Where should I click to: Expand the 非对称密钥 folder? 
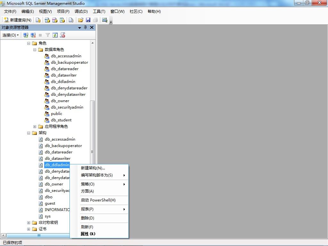[x=29, y=223]
